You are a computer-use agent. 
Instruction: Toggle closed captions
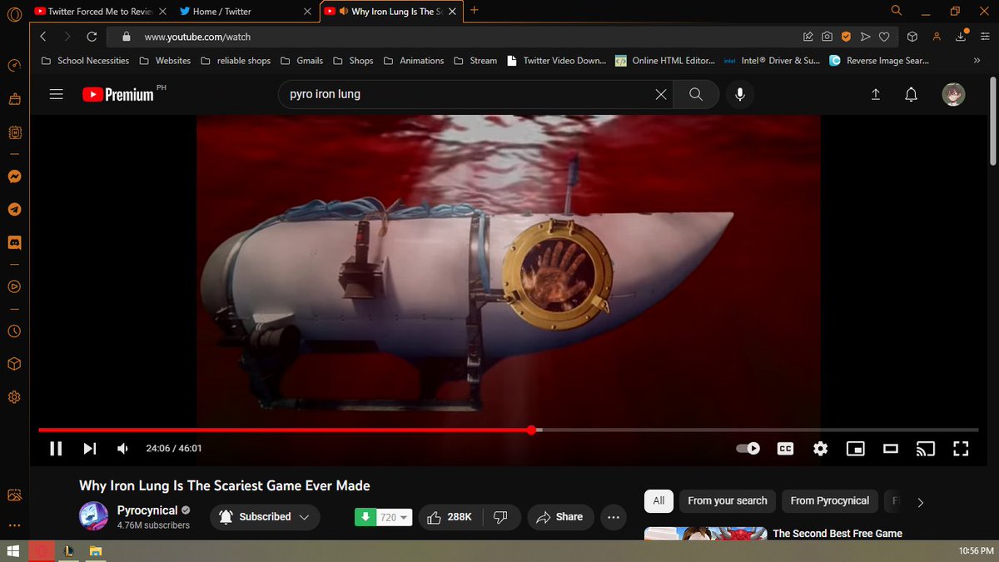click(x=785, y=449)
